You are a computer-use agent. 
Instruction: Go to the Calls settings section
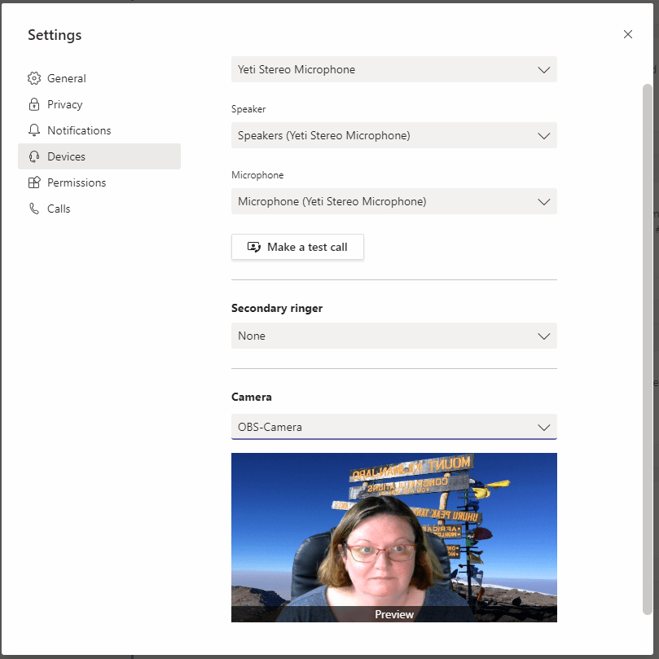point(59,209)
